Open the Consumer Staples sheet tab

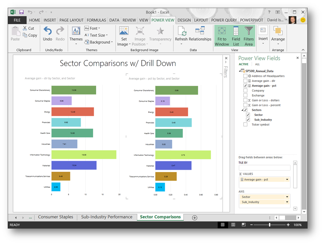tap(56, 217)
